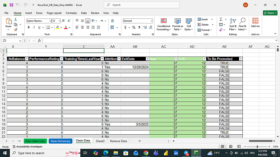
Task: Open the Name Box dropdown arrow
Action: click(x=20, y=41)
